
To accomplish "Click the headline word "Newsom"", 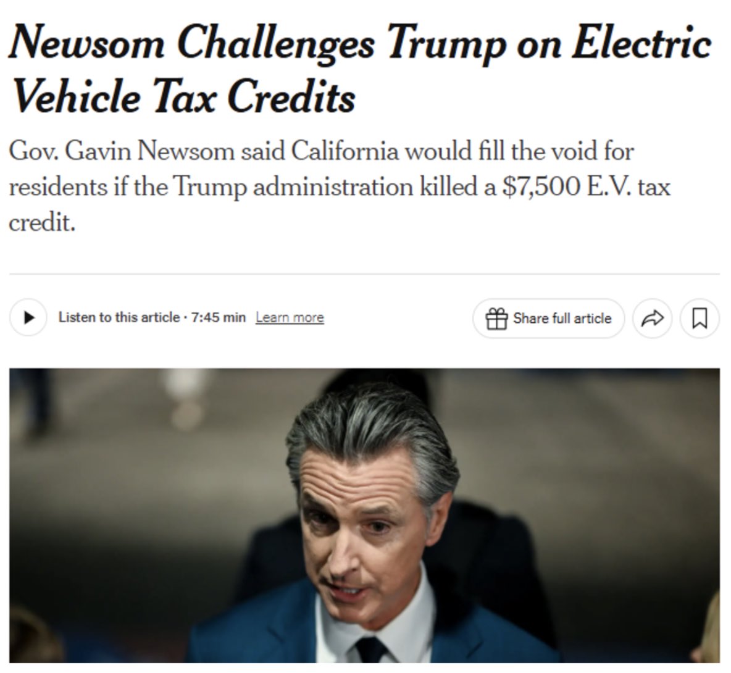I will 86,43.
